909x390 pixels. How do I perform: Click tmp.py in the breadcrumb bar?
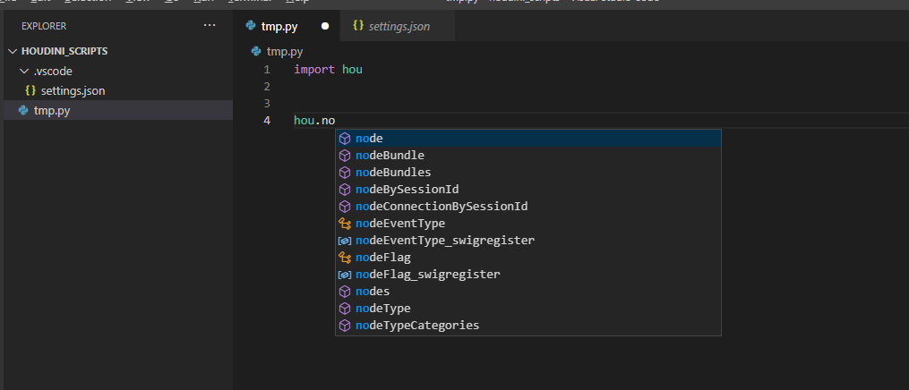(x=285, y=52)
